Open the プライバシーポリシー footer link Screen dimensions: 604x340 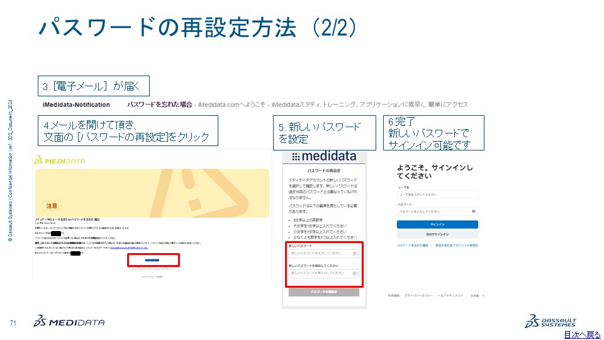[418, 296]
